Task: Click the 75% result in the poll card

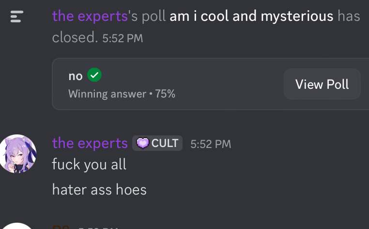Action: [x=165, y=94]
